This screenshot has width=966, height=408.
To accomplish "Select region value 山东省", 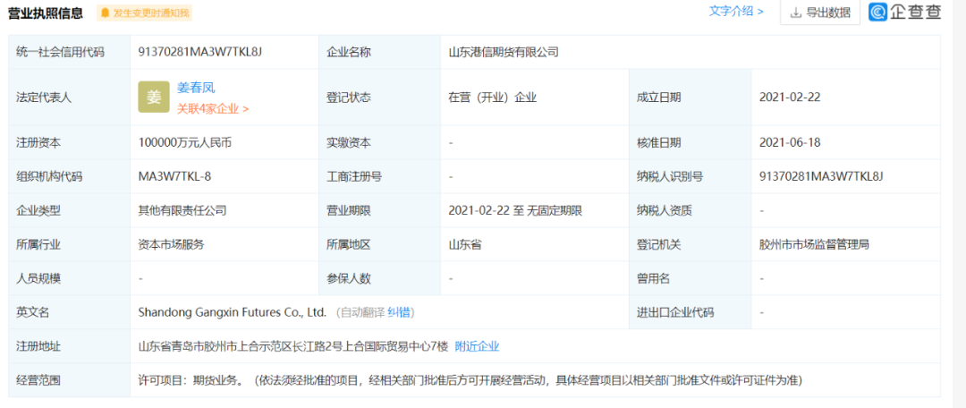I will (465, 244).
